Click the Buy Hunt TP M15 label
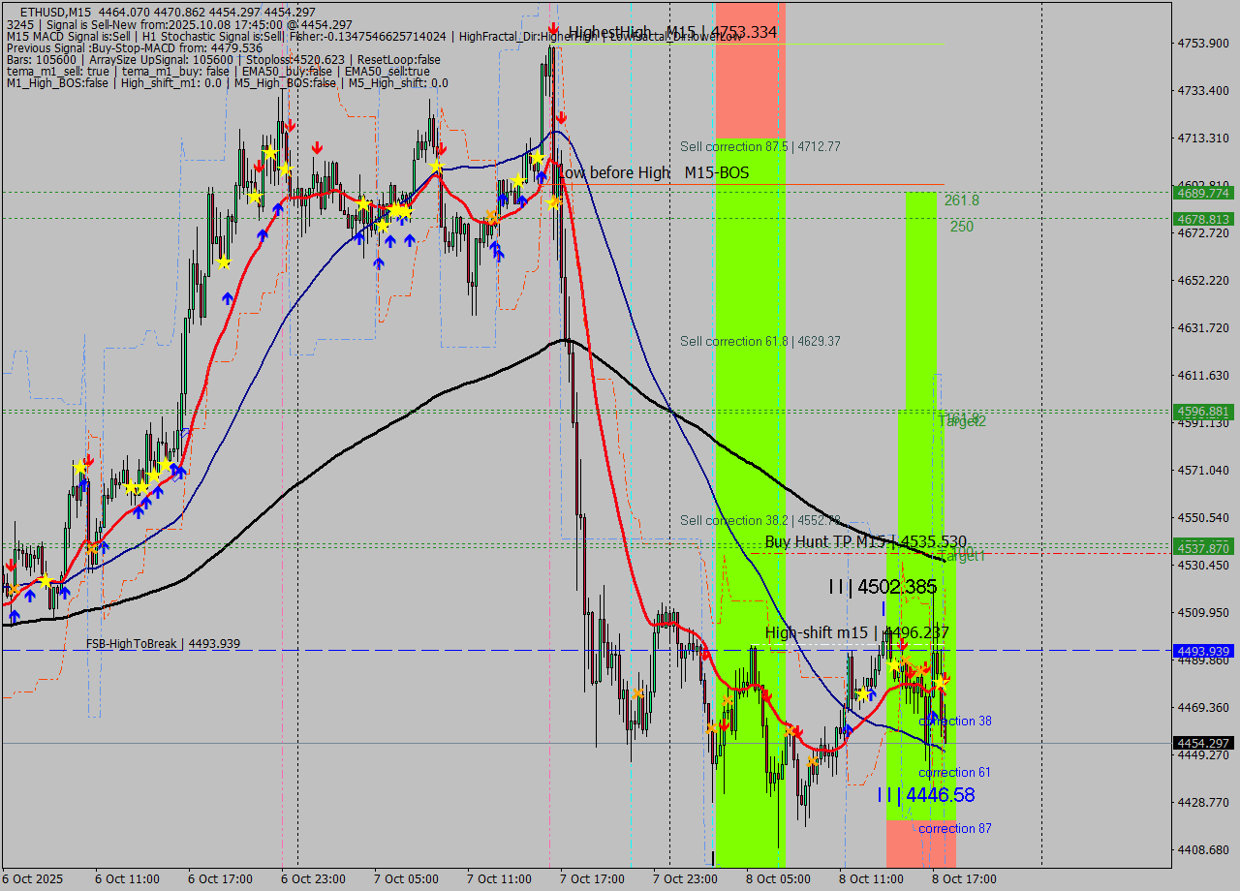This screenshot has height=891, width=1240. [x=865, y=541]
